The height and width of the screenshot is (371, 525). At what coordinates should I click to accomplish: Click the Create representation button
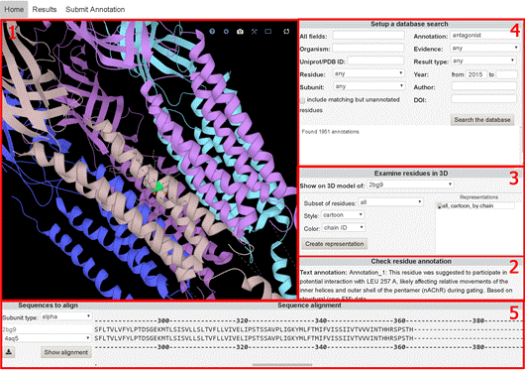click(x=335, y=244)
